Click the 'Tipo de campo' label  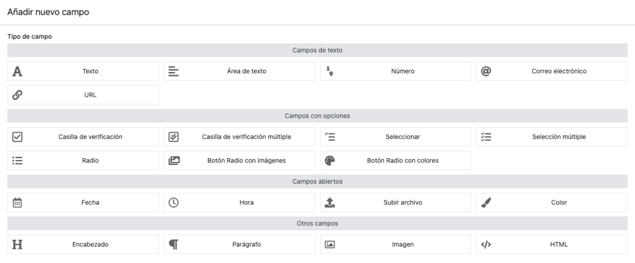pos(30,37)
